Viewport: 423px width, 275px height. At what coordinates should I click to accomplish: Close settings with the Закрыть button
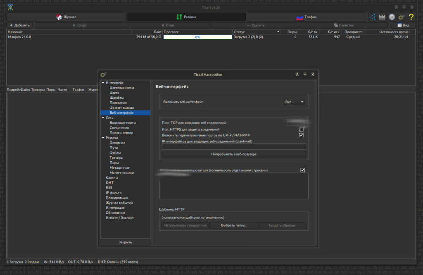pos(125,242)
